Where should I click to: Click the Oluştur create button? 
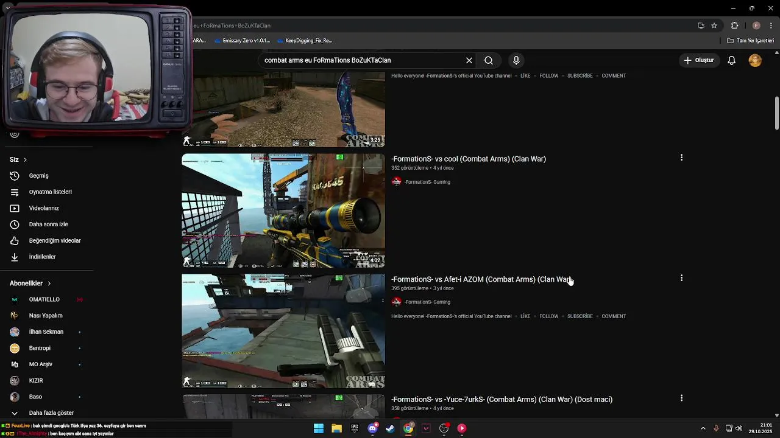click(698, 60)
